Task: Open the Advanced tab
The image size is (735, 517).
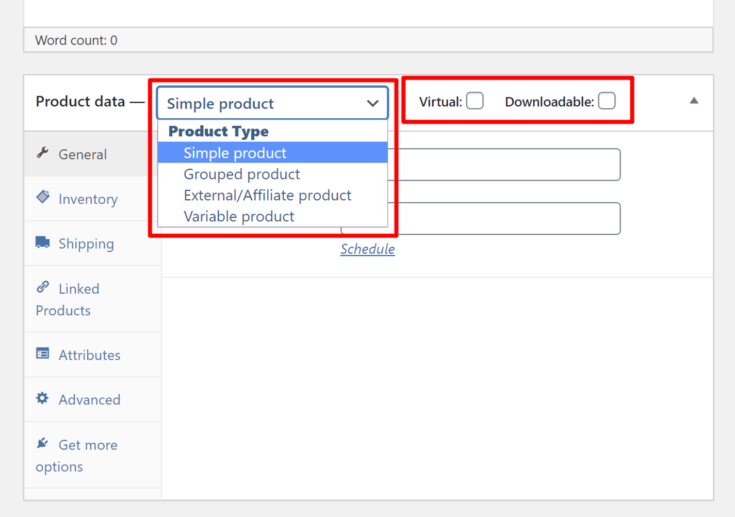Action: pos(93,400)
